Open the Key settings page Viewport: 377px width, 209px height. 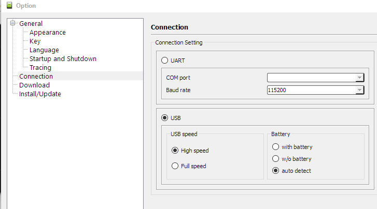35,41
